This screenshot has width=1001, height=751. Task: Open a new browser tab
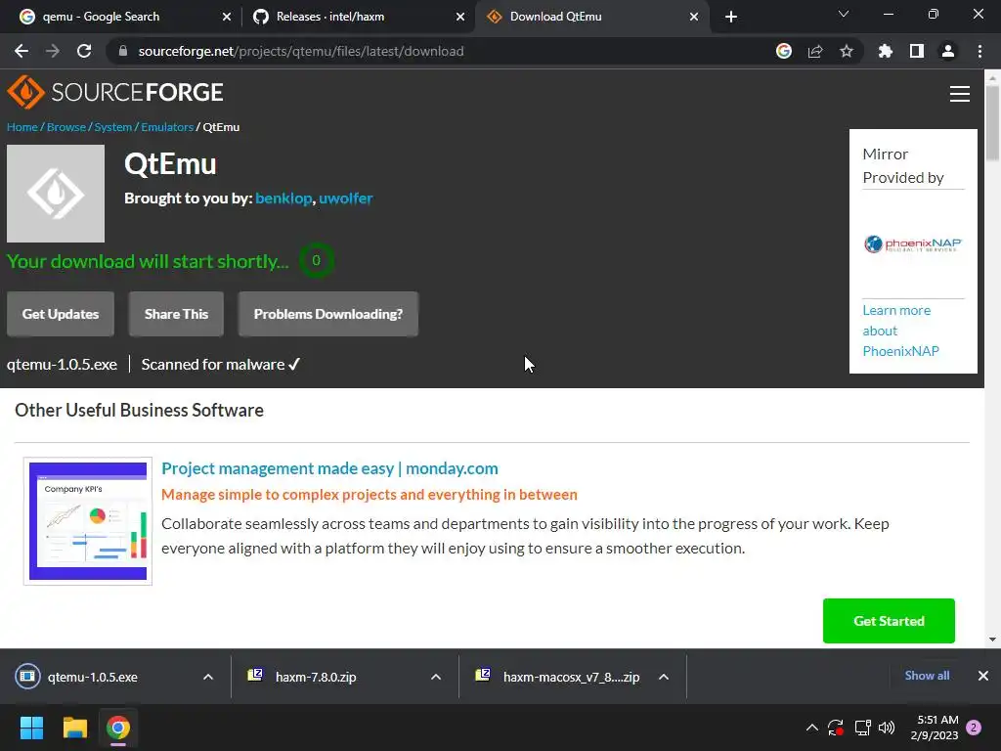click(x=731, y=17)
